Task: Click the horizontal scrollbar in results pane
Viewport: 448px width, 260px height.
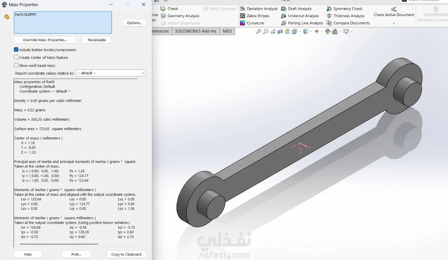Action: pos(58,244)
